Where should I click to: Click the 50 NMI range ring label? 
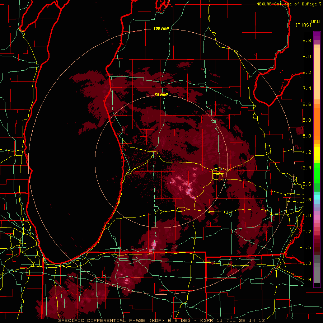click(x=161, y=95)
